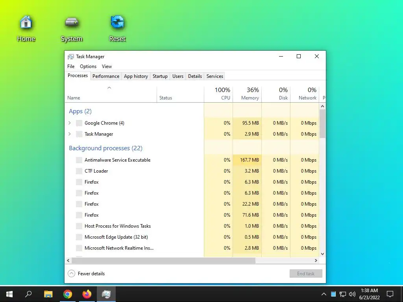Open network status tray icon

(x=343, y=294)
